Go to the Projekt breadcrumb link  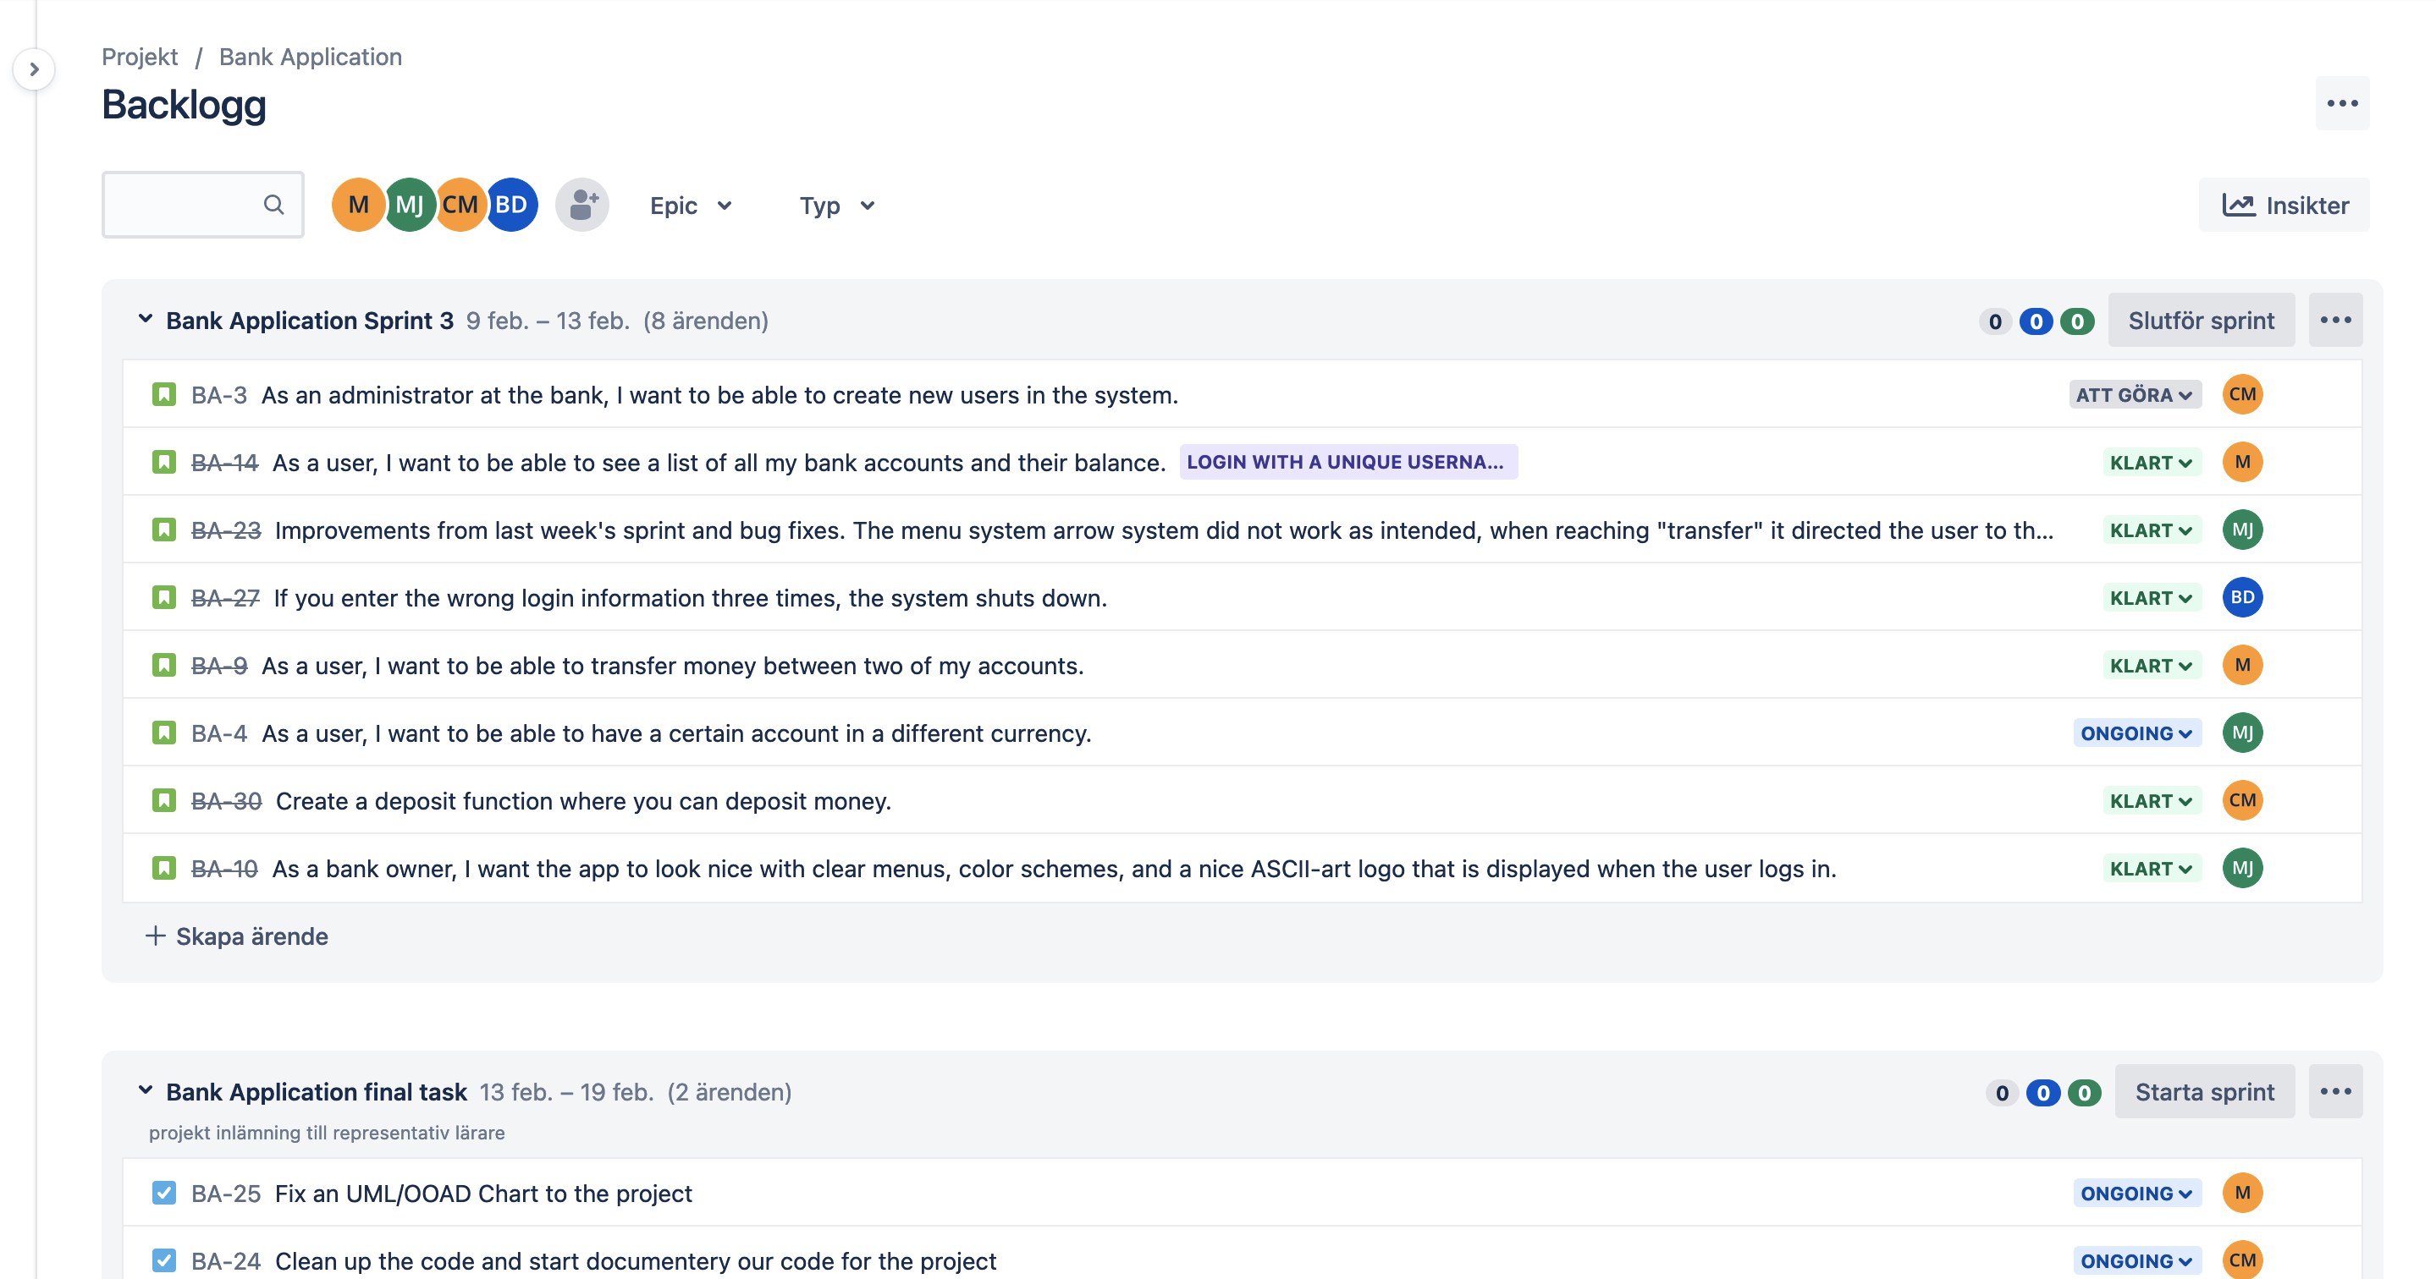pyautogui.click(x=139, y=57)
